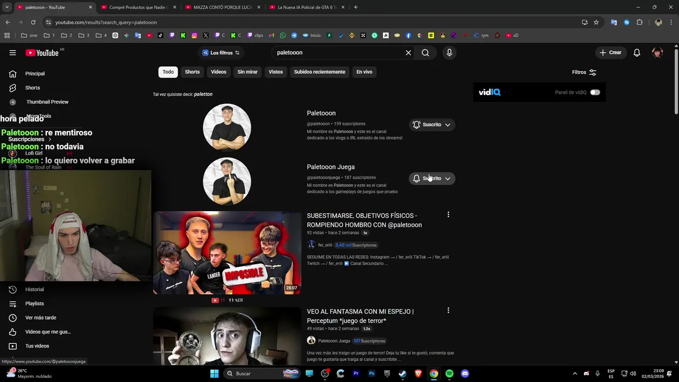Open the browser extensions puzzle icon
The image size is (679, 382).
tap(639, 22)
